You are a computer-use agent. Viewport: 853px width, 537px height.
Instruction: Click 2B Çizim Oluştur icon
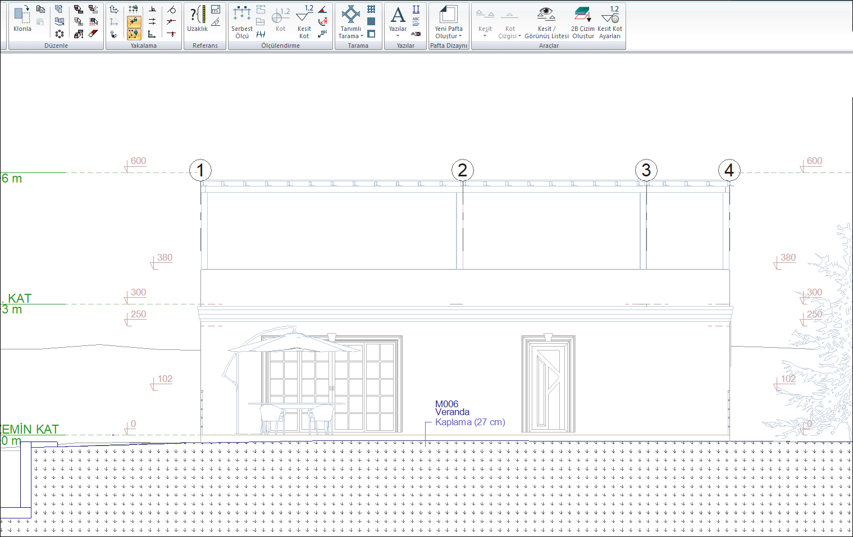point(582,22)
